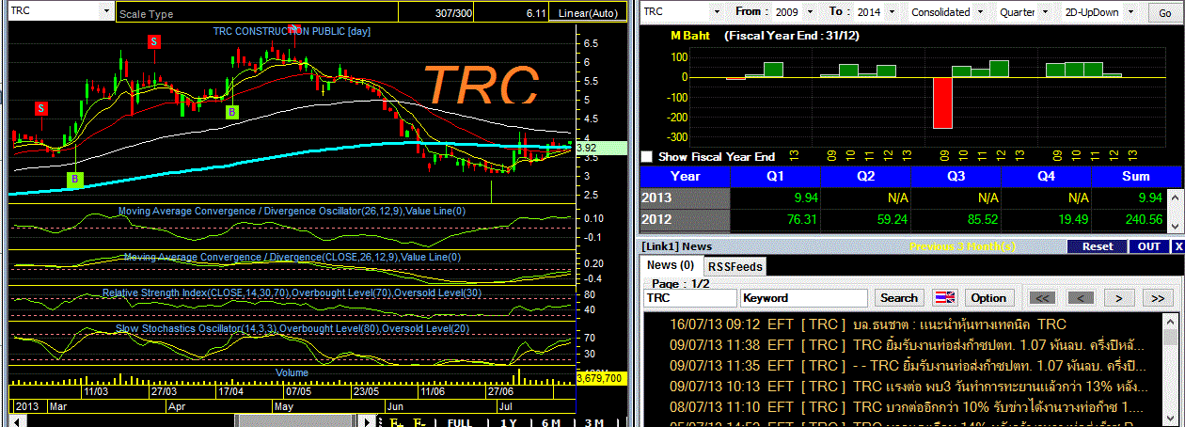Click the Q2 column header
Image resolution: width=1185 pixels, height=427 pixels.
point(865,176)
